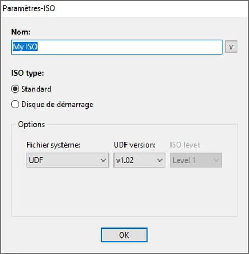
Task: Click the "Standard" radio label text
Action: [37, 89]
